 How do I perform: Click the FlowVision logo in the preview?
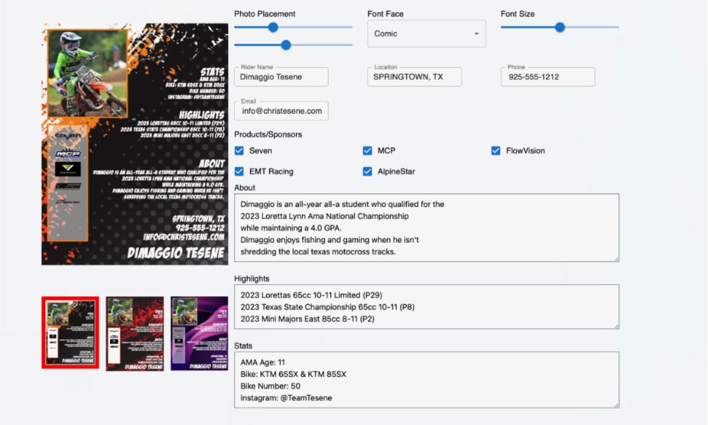68,170
